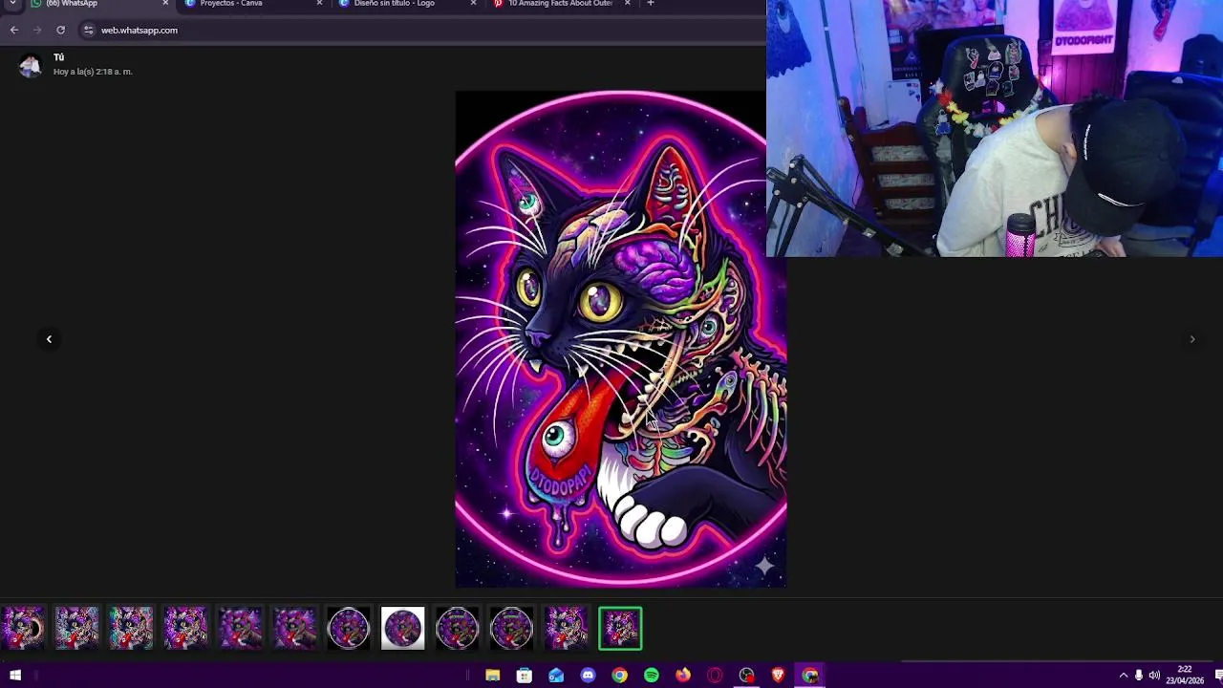Open the clock showing 2:22 23/04/2026
The height and width of the screenshot is (688, 1223).
click(x=1185, y=676)
